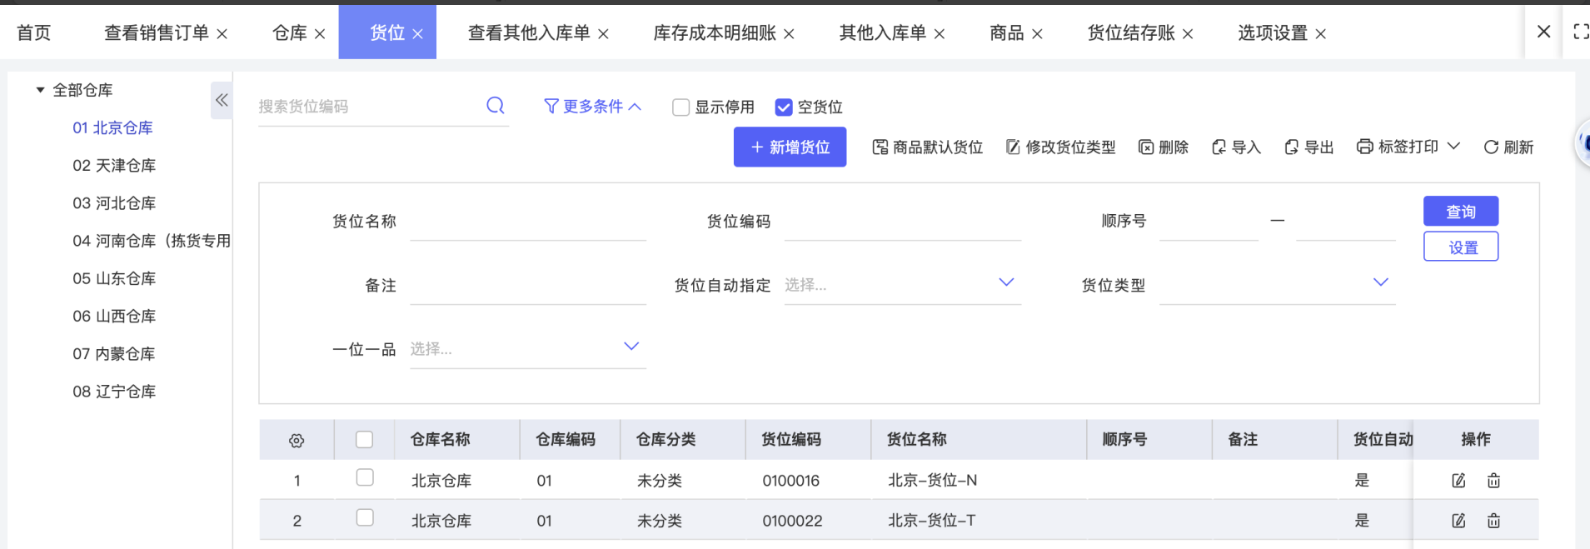Open table column settings gear
Screen dimensions: 1590x549
[297, 441]
